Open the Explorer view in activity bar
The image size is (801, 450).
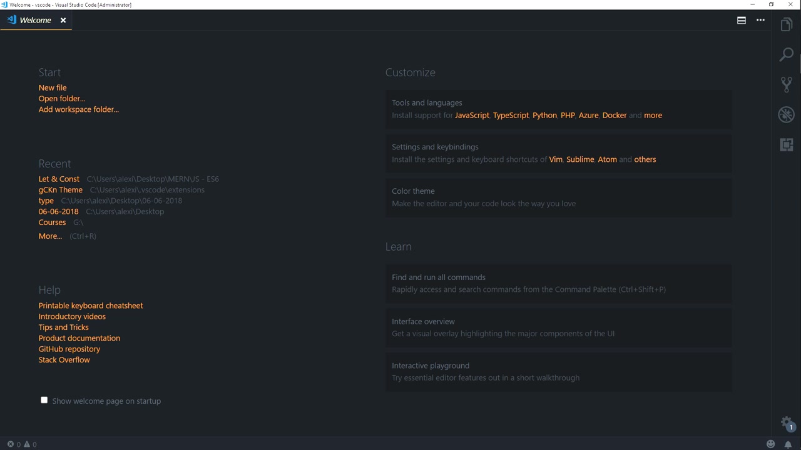coord(787,24)
